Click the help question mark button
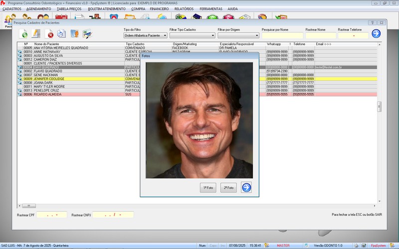The width and height of the screenshot is (399, 249). [372, 22]
